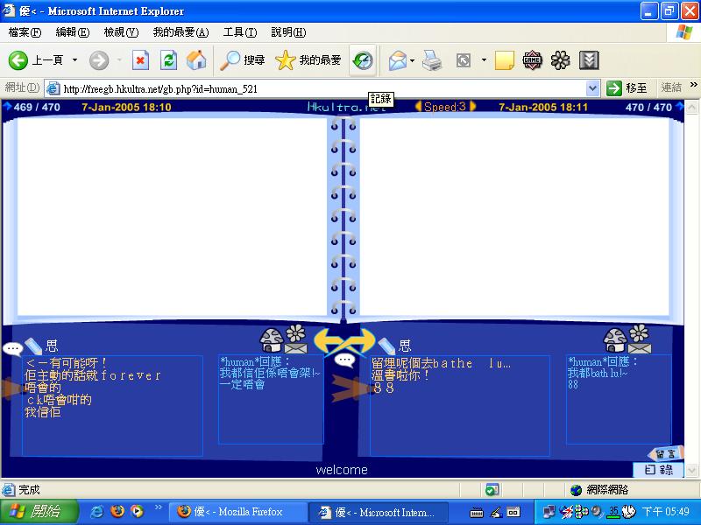Expand the address bar URL dropdown
Image resolution: width=701 pixels, height=525 pixels.
(x=592, y=87)
